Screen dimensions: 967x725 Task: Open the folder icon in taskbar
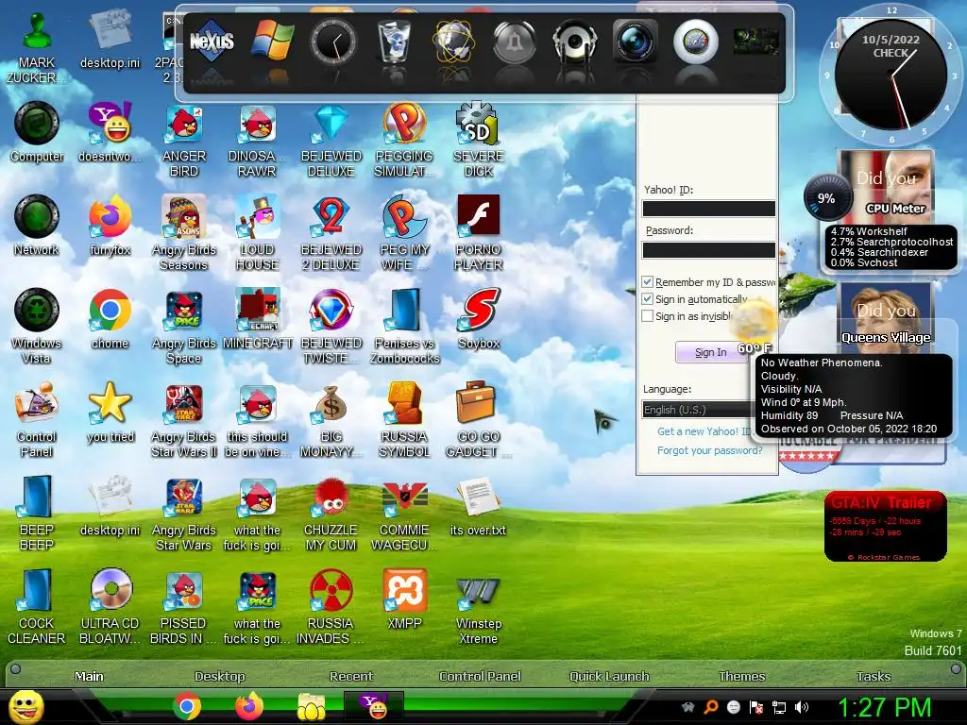pos(312,706)
